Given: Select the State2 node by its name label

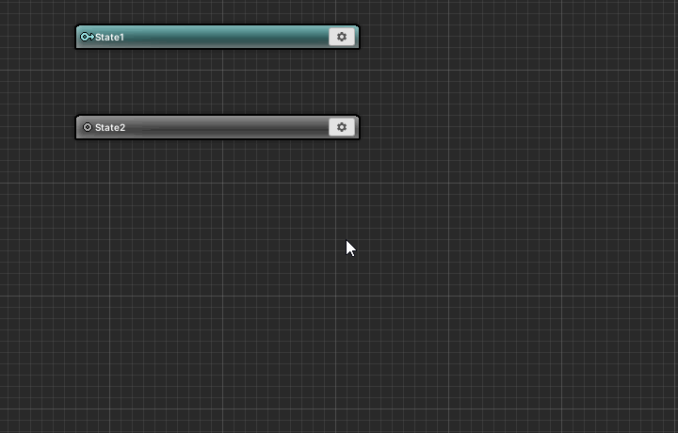Looking at the screenshot, I should (110, 127).
